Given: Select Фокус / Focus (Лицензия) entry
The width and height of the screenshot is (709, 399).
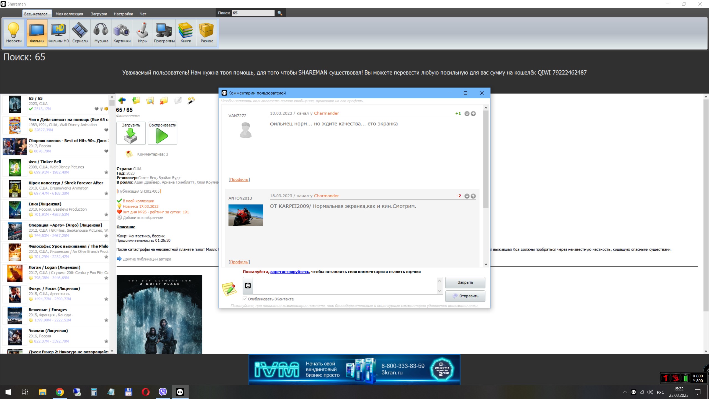Looking at the screenshot, I should 55,294.
